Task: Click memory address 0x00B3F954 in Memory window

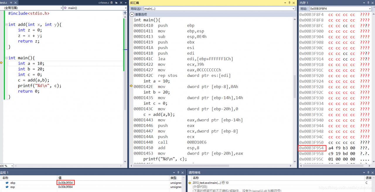Action: click(311, 148)
